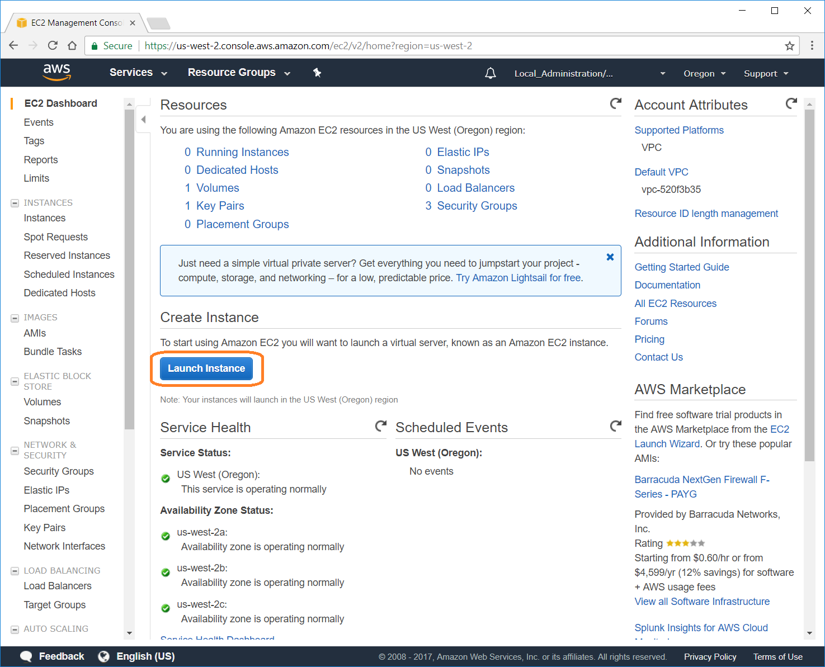
Task: Click the left sidebar scrollbar thumb
Action: point(130,269)
